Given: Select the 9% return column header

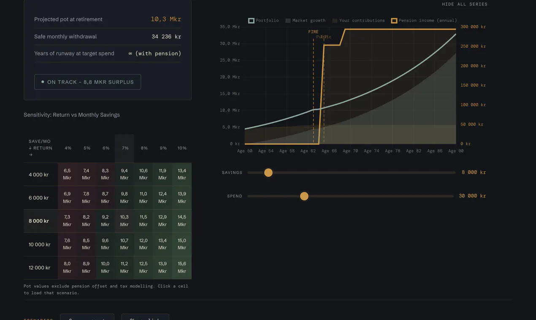Looking at the screenshot, I should pos(163,148).
